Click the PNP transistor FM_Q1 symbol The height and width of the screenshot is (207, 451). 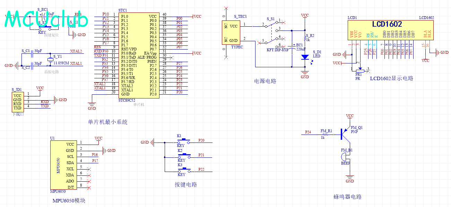(x=344, y=134)
